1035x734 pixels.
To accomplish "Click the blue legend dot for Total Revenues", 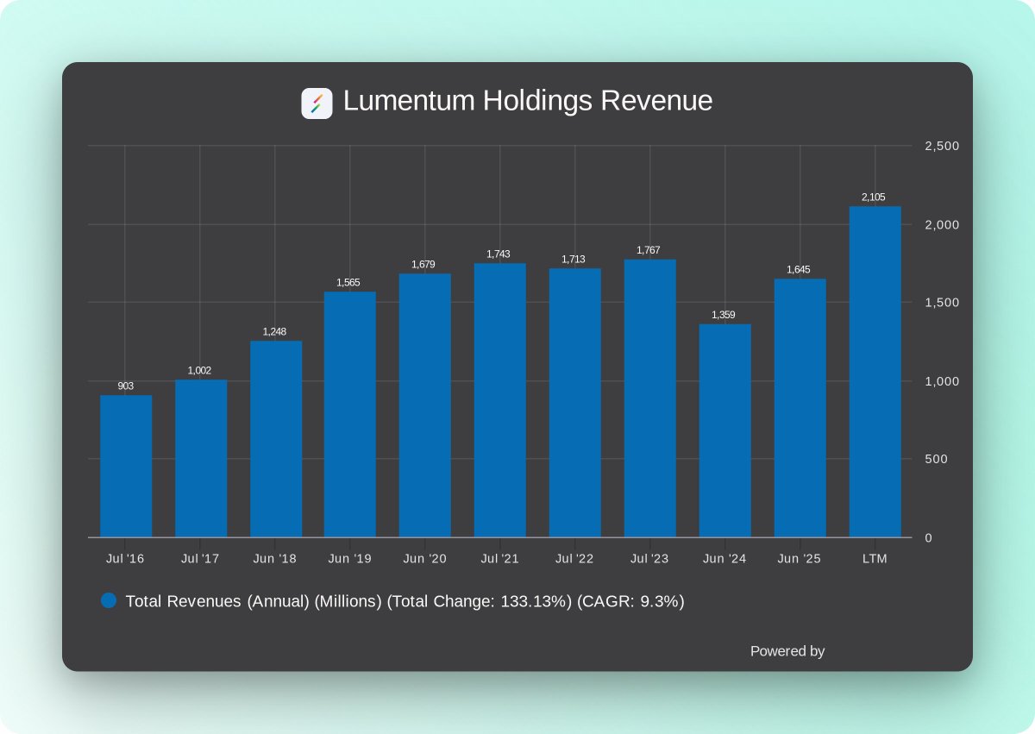I will coord(109,600).
